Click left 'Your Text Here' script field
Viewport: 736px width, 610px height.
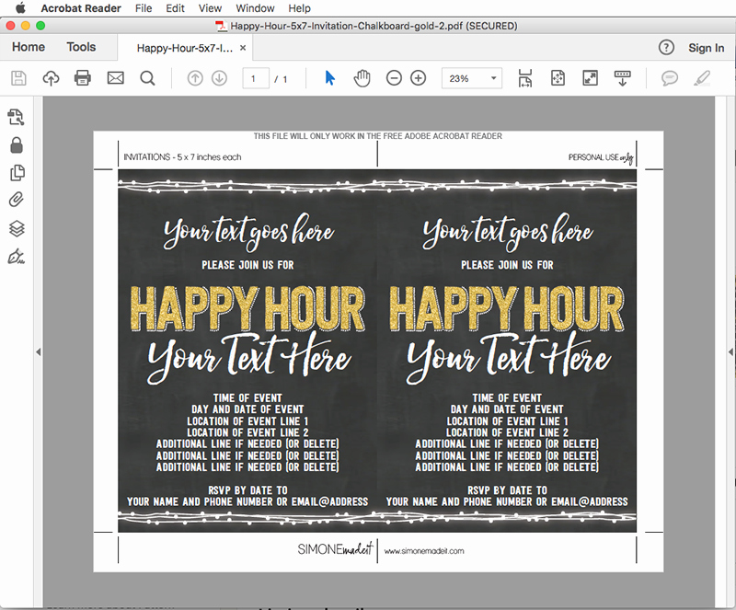(249, 357)
